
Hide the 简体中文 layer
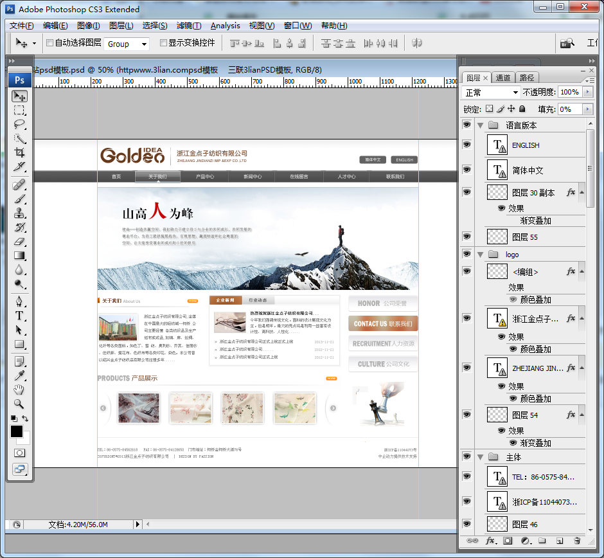pyautogui.click(x=467, y=170)
